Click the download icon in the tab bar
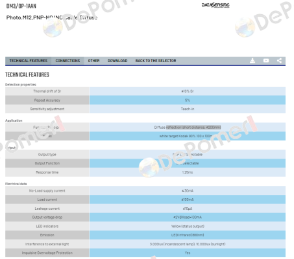Viewport: 294px width, 259px height. tap(252, 61)
